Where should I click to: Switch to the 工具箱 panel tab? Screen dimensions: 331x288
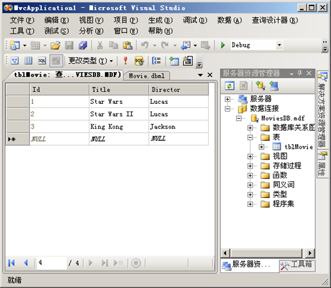(x=297, y=265)
